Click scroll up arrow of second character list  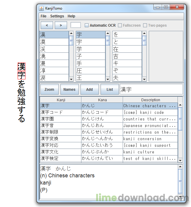tap(108, 33)
